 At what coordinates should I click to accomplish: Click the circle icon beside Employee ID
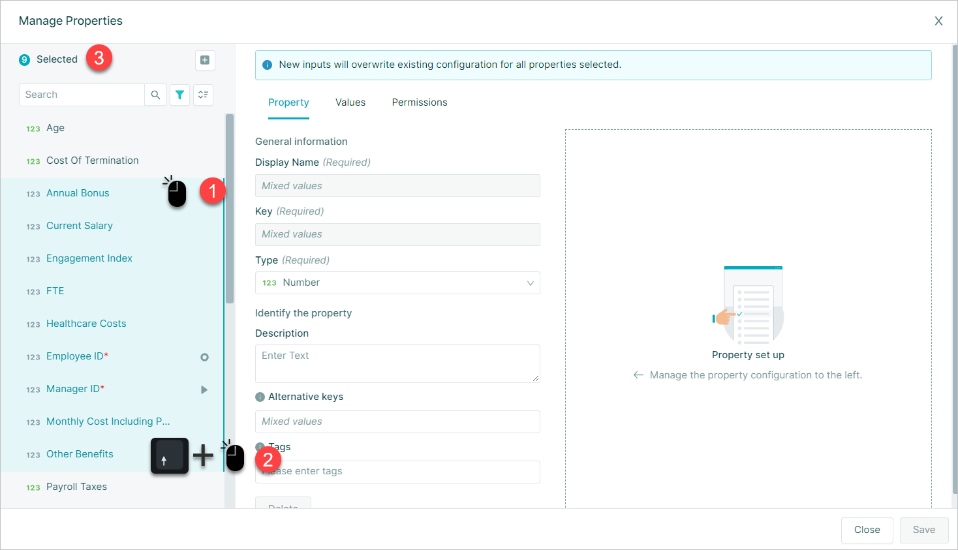tap(204, 357)
